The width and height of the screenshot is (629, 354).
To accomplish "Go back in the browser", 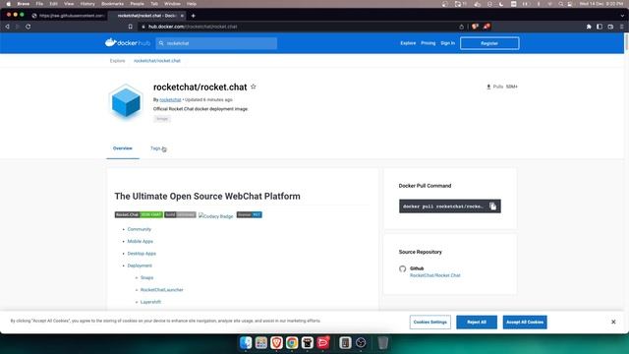I will coord(7,27).
